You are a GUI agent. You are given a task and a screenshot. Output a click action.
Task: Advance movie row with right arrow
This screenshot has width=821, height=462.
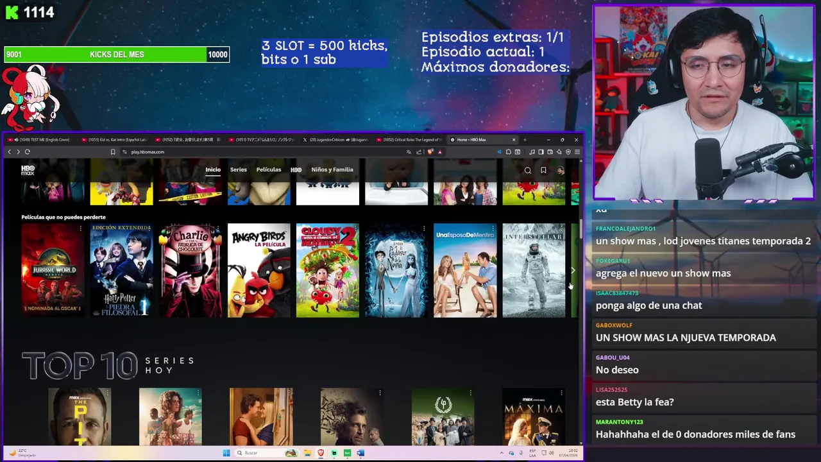[573, 270]
